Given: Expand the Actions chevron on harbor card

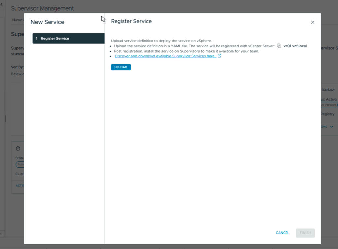Looking at the screenshot, I should [331, 127].
